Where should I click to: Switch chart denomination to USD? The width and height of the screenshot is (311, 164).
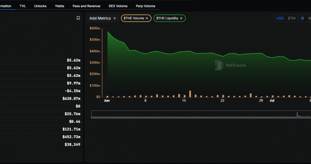[x=280, y=18]
